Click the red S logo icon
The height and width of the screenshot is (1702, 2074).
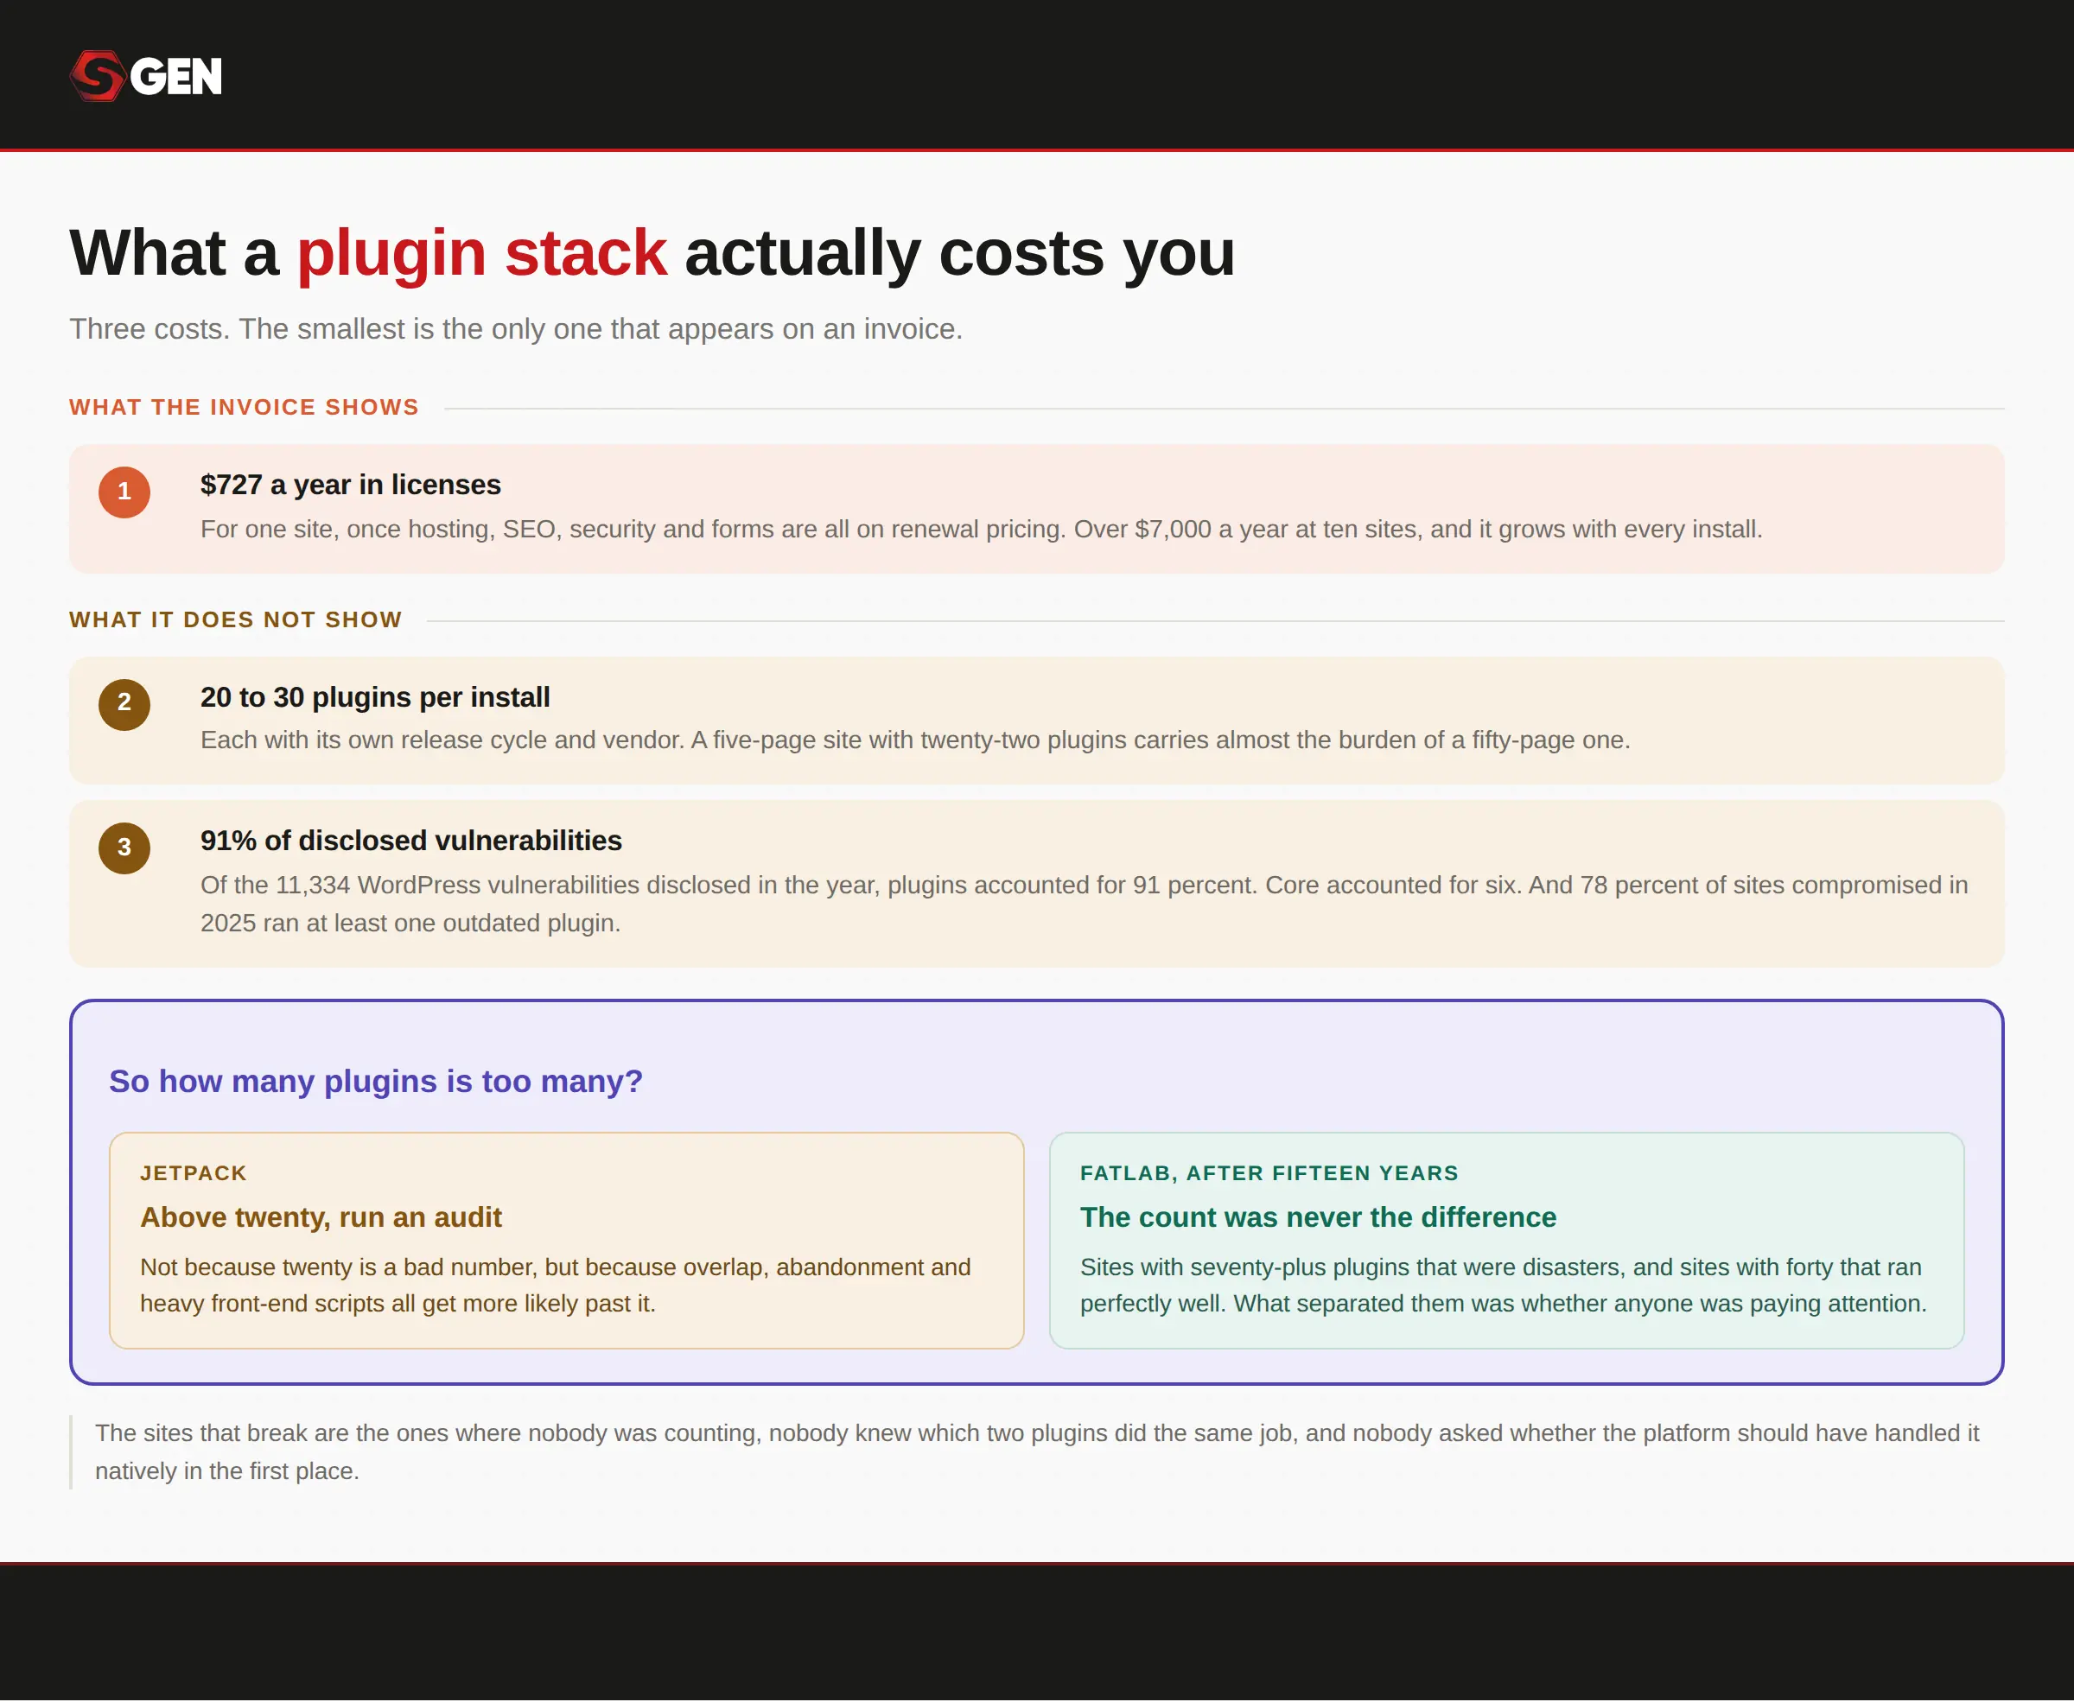click(98, 75)
